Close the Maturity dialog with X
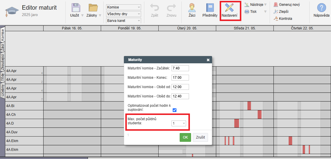 click(208, 60)
